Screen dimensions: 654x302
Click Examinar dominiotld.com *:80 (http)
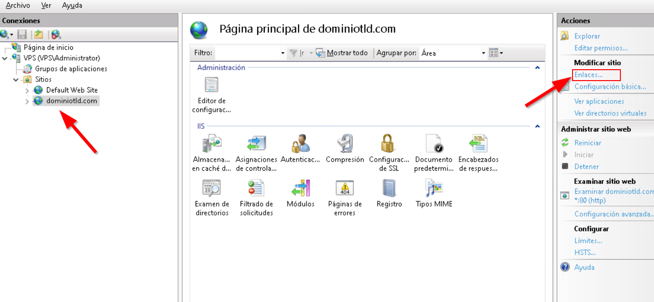coord(614,196)
